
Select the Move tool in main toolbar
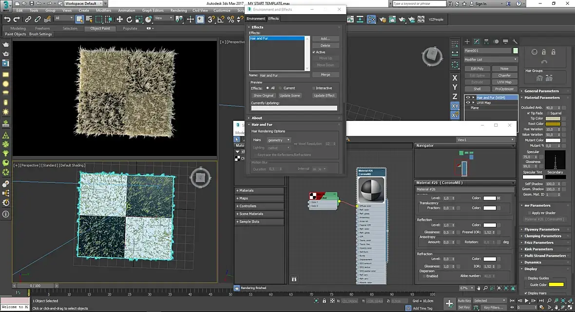pyautogui.click(x=119, y=19)
